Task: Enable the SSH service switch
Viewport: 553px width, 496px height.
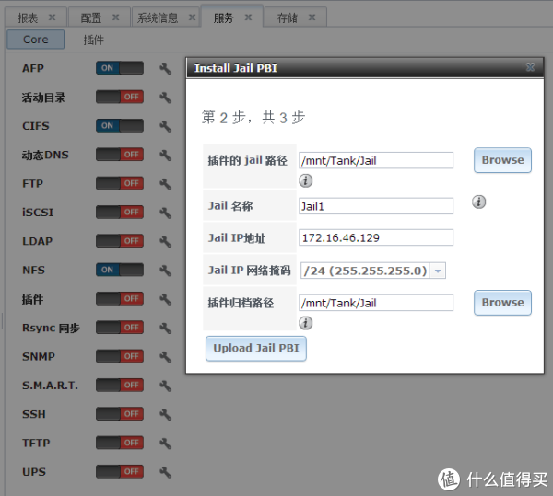Action: coord(120,414)
